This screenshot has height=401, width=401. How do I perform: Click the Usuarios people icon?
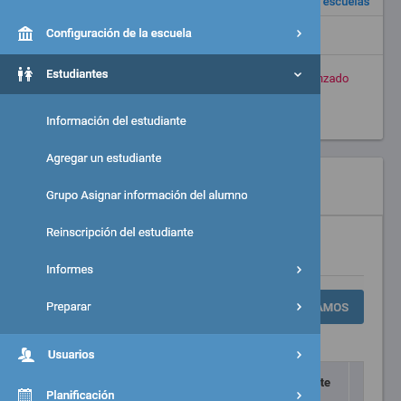(x=26, y=355)
